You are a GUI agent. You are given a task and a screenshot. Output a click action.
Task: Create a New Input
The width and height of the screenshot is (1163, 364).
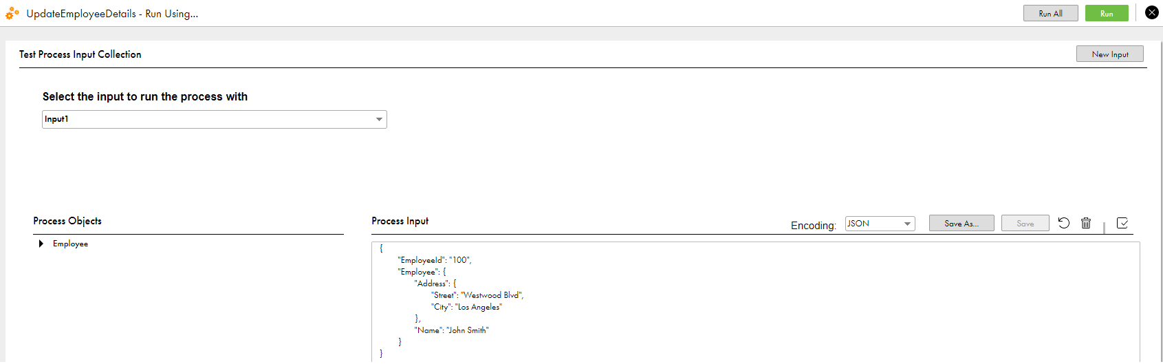1109,54
